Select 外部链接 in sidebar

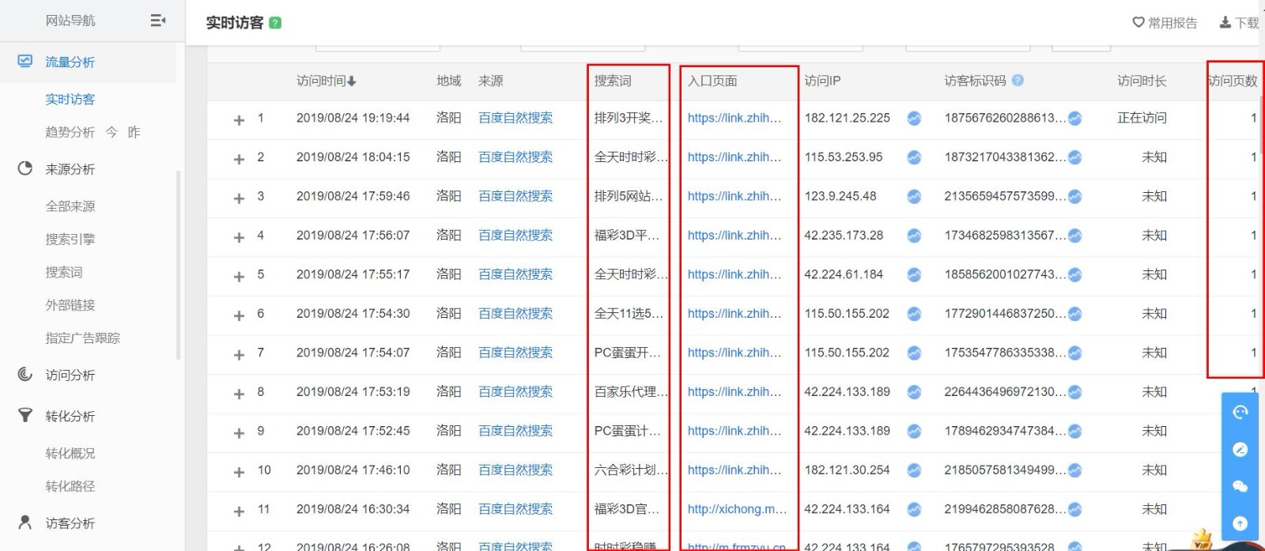(70, 304)
